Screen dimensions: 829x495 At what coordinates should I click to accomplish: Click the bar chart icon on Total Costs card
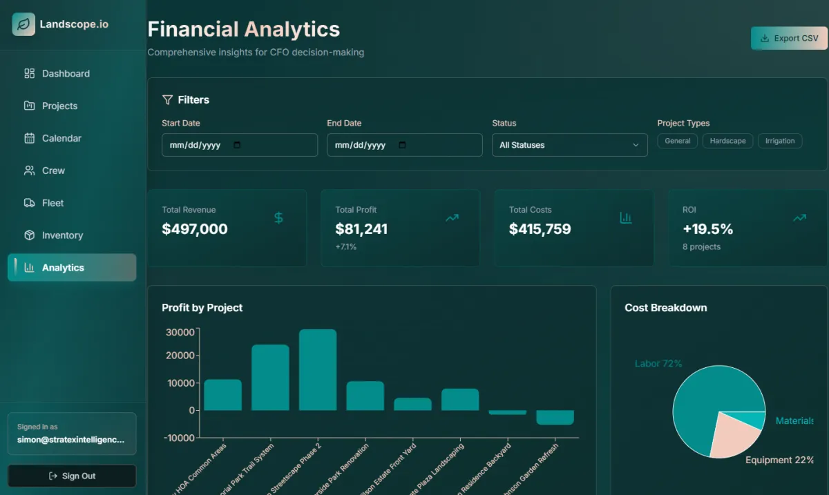[626, 218]
